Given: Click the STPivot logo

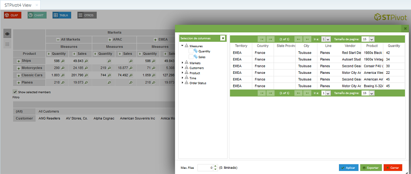Looking at the screenshot, I should (x=390, y=17).
